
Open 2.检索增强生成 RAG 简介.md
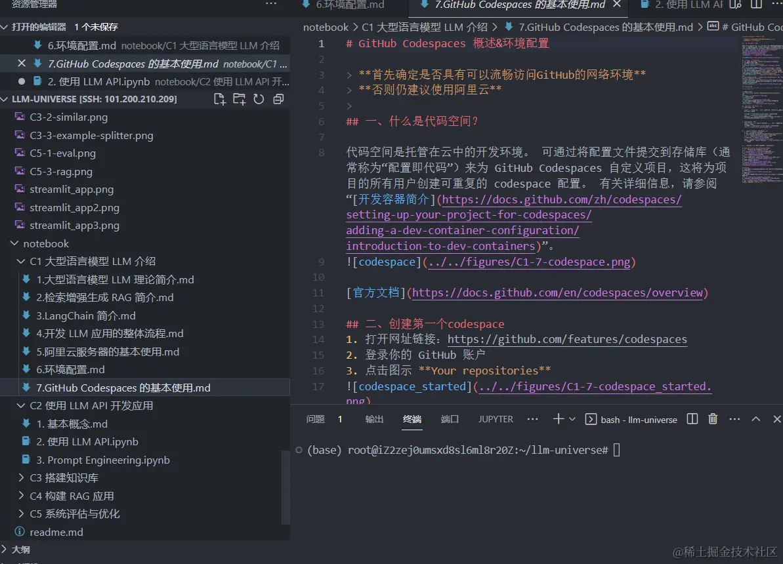[105, 298]
